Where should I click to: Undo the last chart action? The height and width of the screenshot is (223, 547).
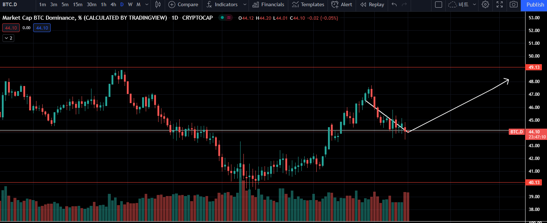pos(394,5)
